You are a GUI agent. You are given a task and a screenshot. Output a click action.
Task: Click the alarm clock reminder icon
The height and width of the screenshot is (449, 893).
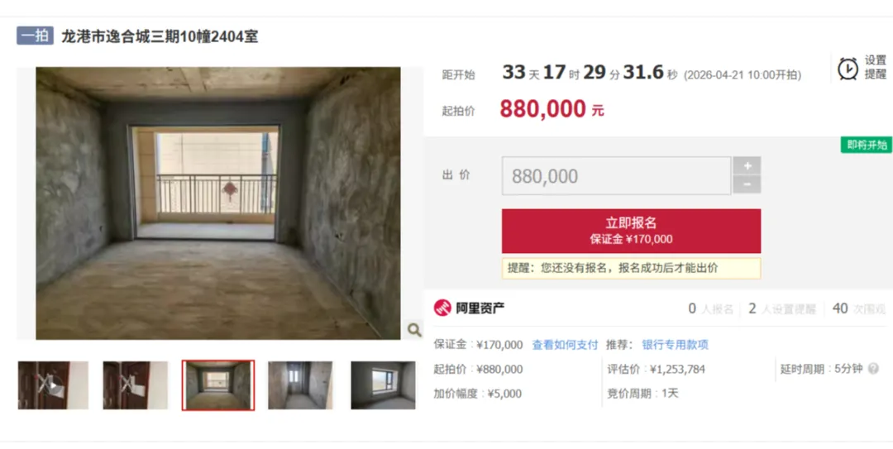[x=848, y=69]
